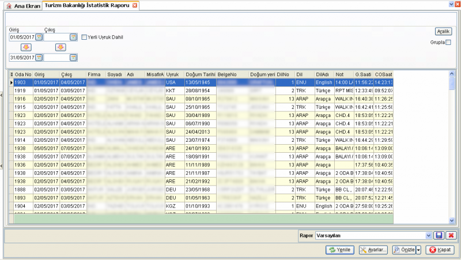Click the Giriş start date field 01/05/2017
Screen dimensions: 461x260
click(x=22, y=37)
